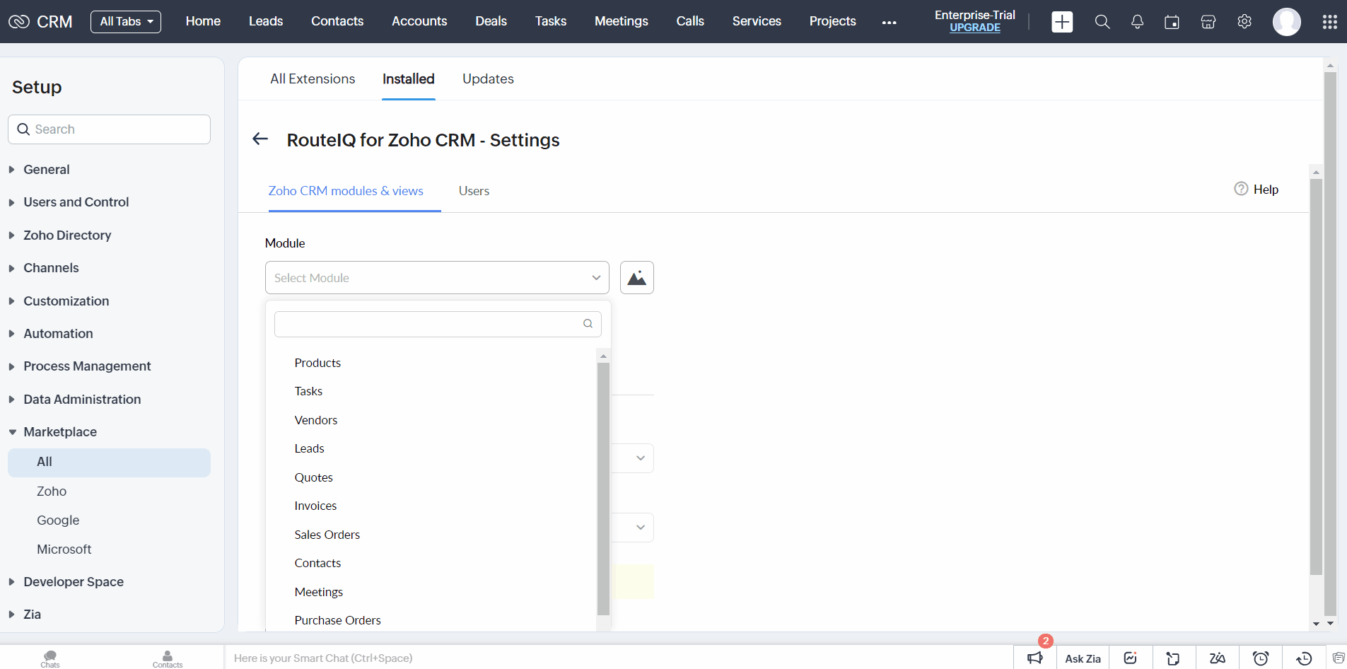
Task: Click the UPGRADE link
Action: [974, 28]
